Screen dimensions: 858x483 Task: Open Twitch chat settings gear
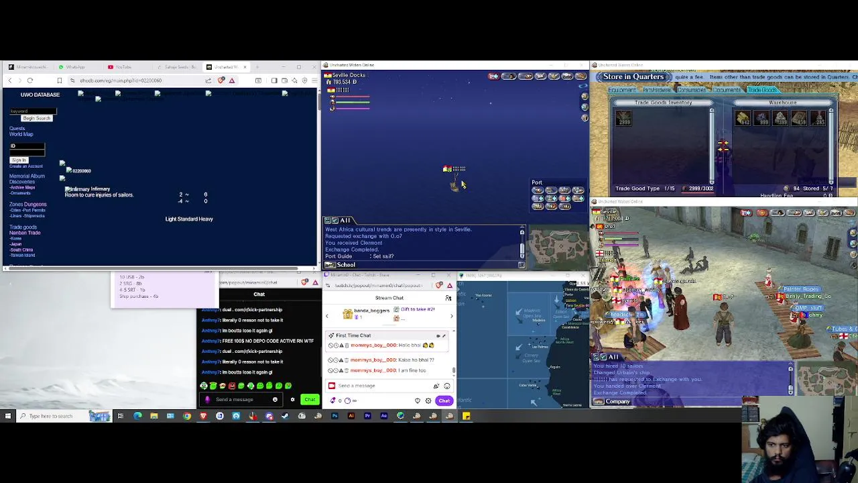[x=428, y=400]
